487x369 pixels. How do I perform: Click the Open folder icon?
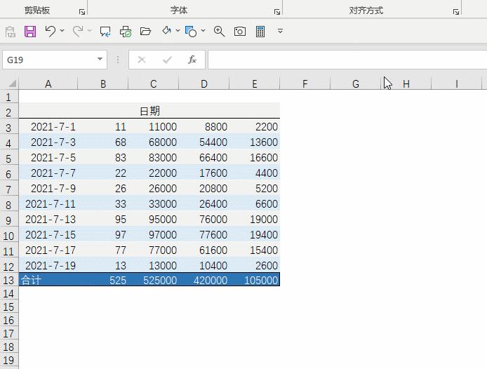point(146,32)
